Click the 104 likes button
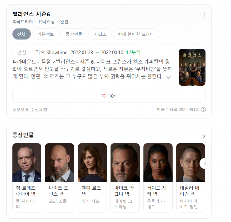 pyautogui.click(x=109, y=96)
